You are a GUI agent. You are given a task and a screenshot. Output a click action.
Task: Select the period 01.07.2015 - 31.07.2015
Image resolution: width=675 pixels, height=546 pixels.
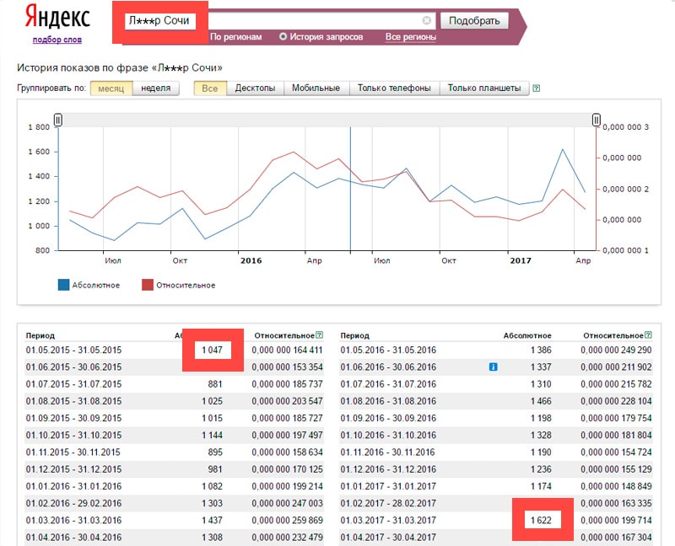(73, 384)
